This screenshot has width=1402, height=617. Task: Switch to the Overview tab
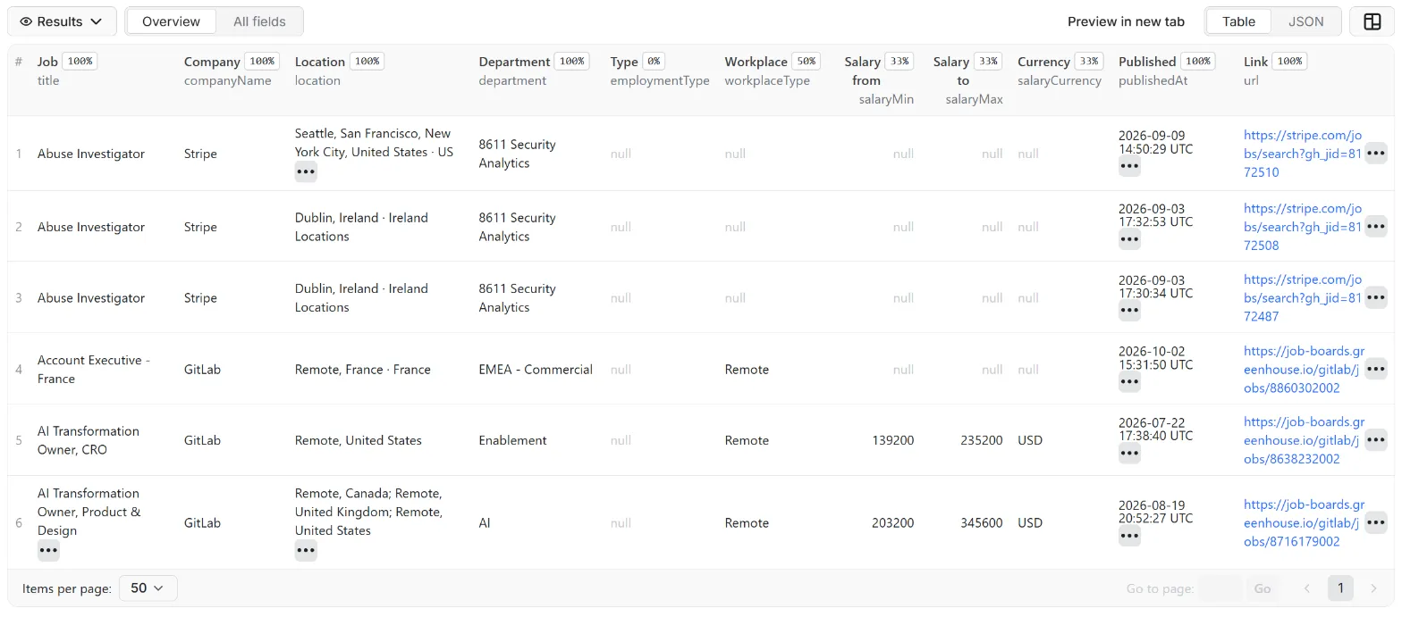click(171, 21)
